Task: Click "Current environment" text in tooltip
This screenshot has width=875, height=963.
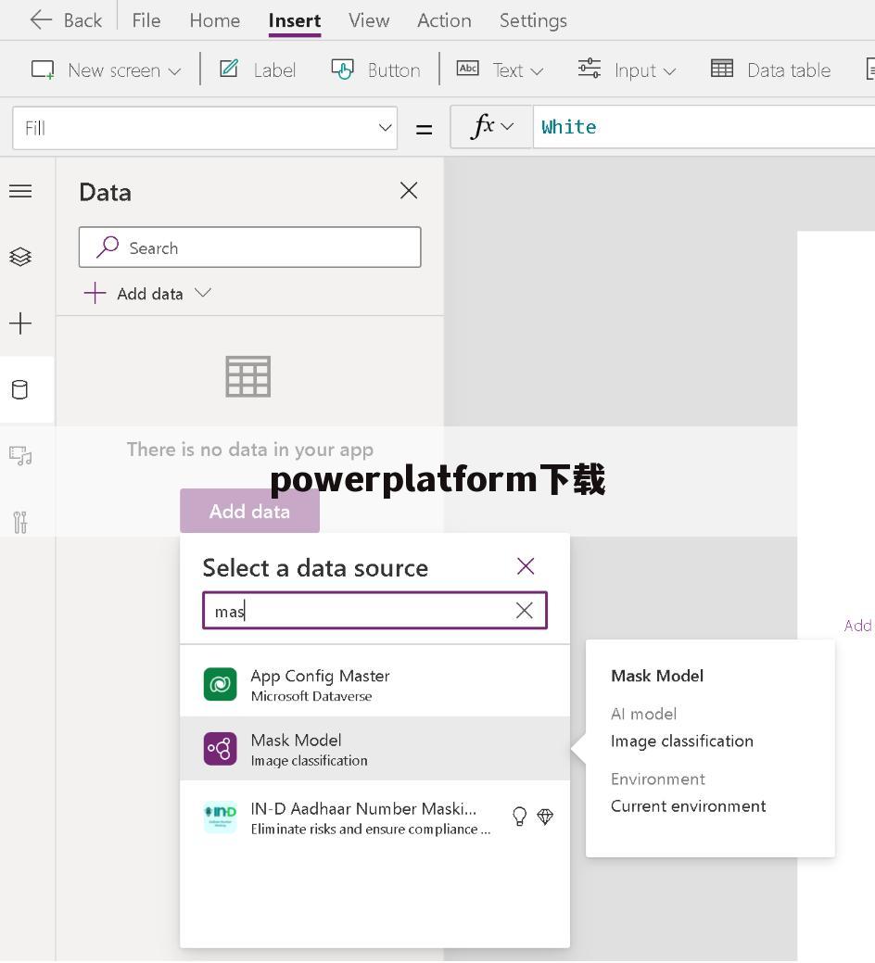Action: [x=688, y=805]
